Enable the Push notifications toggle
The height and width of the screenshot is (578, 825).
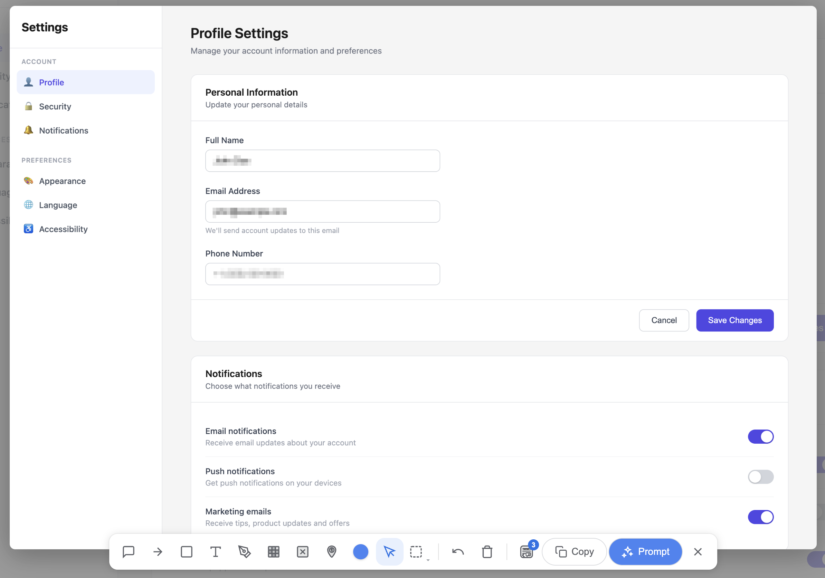coord(761,477)
